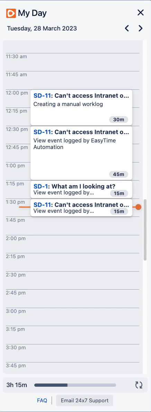Open the 1:30 pm SD-11 event card

(81, 208)
